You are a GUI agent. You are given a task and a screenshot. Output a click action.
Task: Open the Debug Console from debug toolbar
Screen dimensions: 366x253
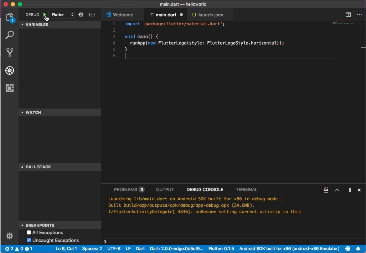pos(92,15)
